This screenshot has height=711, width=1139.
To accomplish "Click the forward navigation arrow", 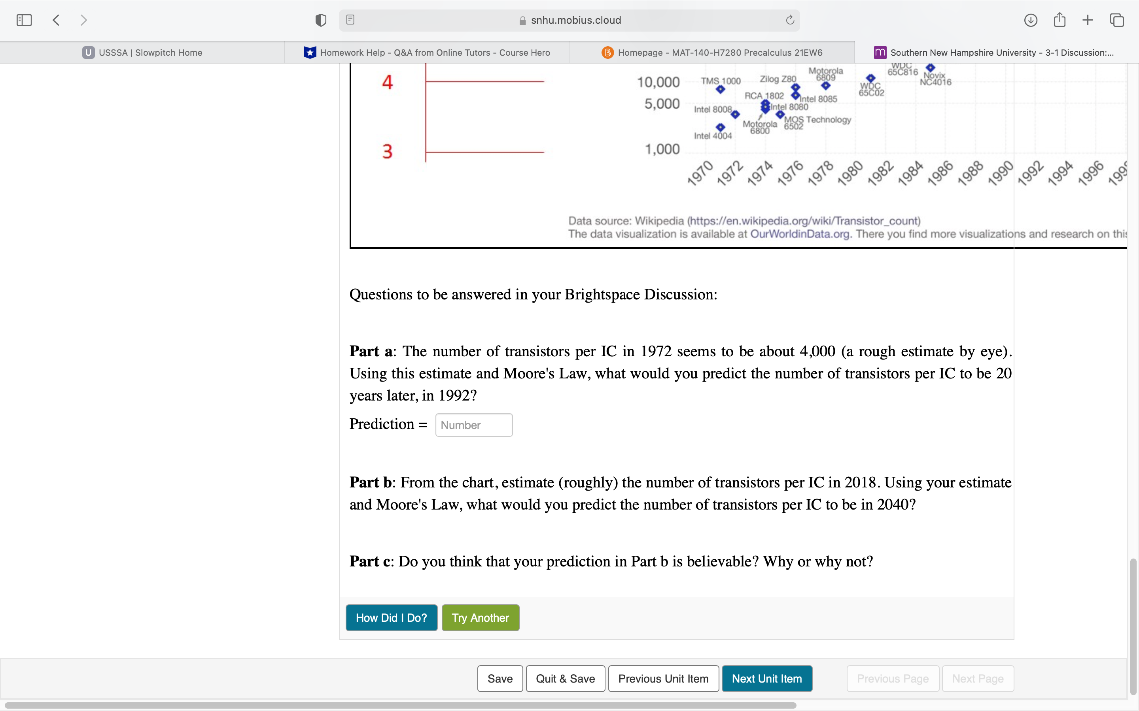I will 83,20.
